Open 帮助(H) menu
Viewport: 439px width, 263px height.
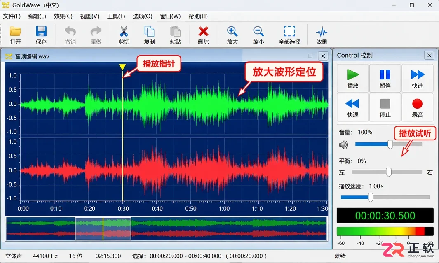198,16
